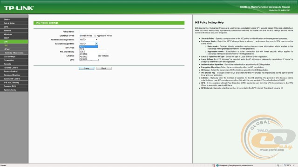298x167 pixels.
Task: Collapse the Encryption Algorithm dropdown arrow
Action: pos(96,44)
